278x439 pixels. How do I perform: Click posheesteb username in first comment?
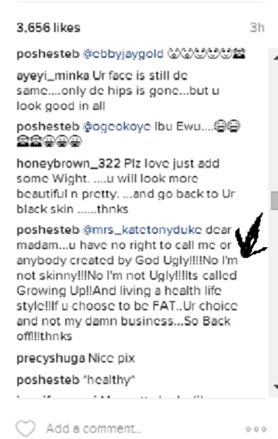click(48, 54)
